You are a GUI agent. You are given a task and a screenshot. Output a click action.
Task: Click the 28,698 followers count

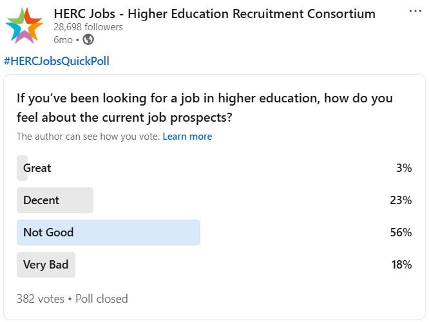(x=88, y=27)
